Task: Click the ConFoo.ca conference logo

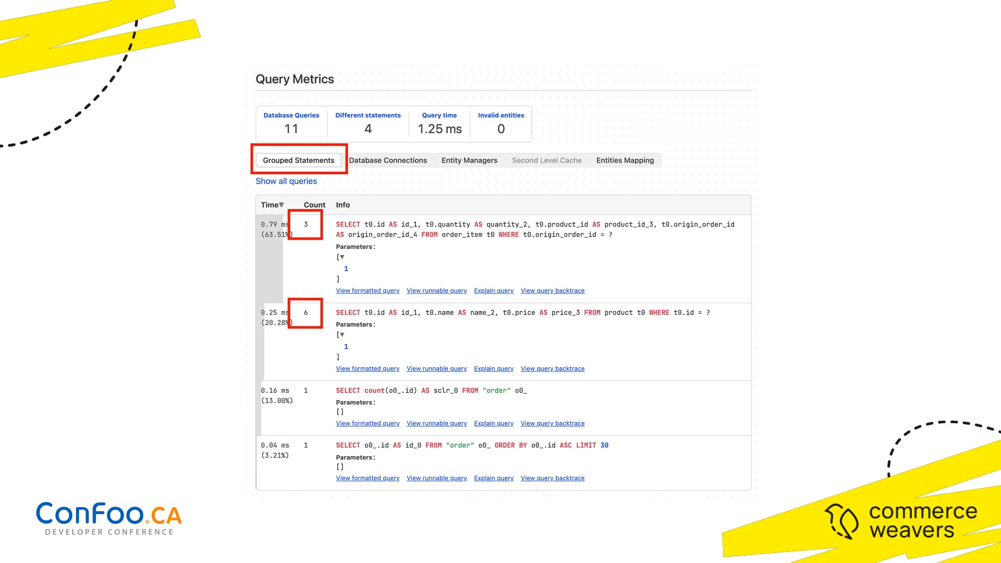Action: (x=109, y=518)
